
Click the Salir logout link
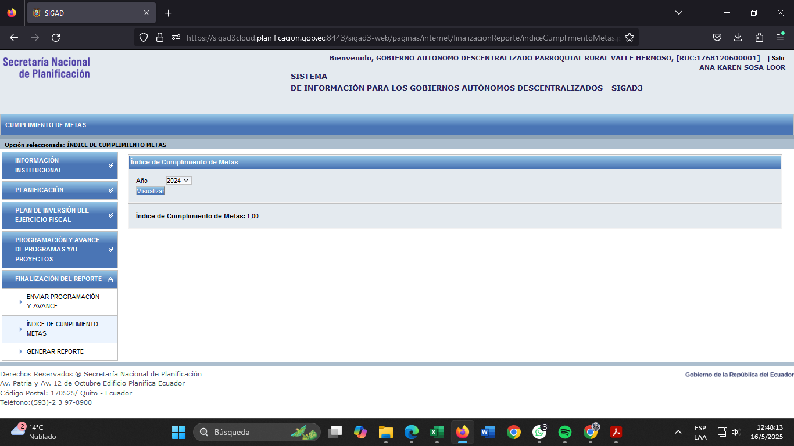778,58
